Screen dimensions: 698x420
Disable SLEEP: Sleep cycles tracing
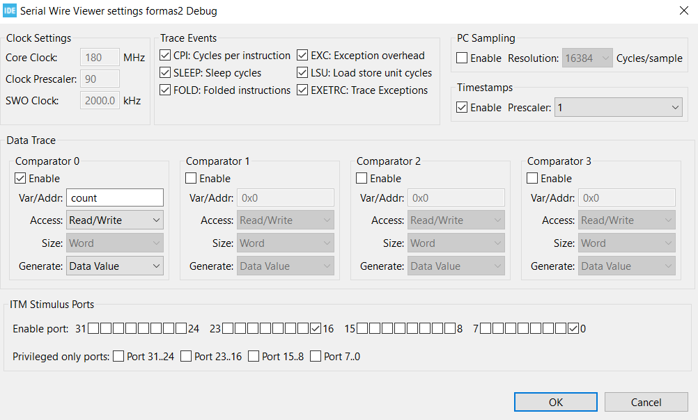tap(165, 72)
